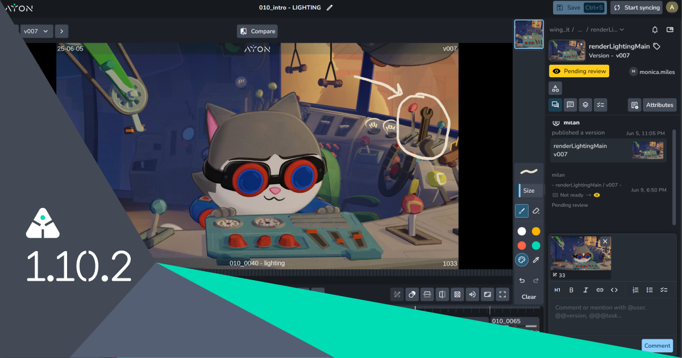Viewport: 682px width, 358px height.
Task: Save with the Save Ctrl+S button
Action: coord(580,7)
